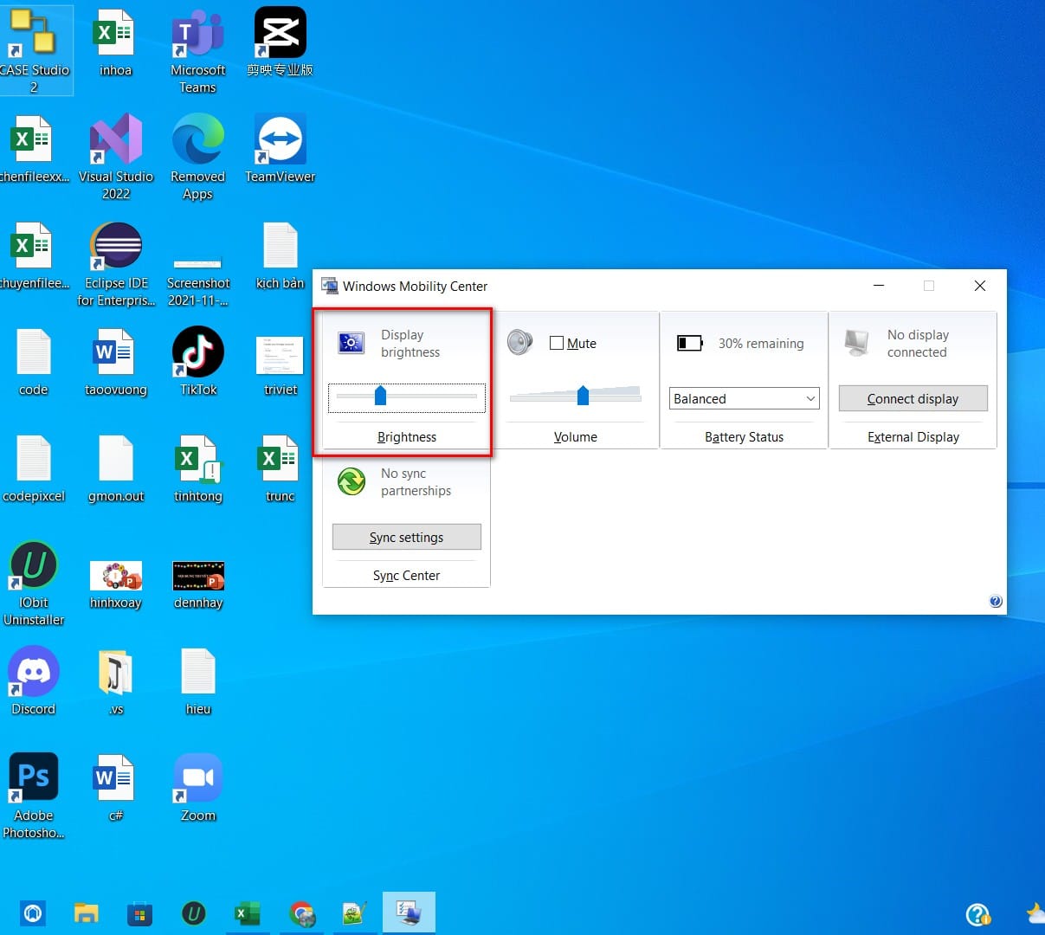The height and width of the screenshot is (935, 1045).
Task: Select the IObit Uninstaller desktop shortcut
Action: click(x=34, y=584)
